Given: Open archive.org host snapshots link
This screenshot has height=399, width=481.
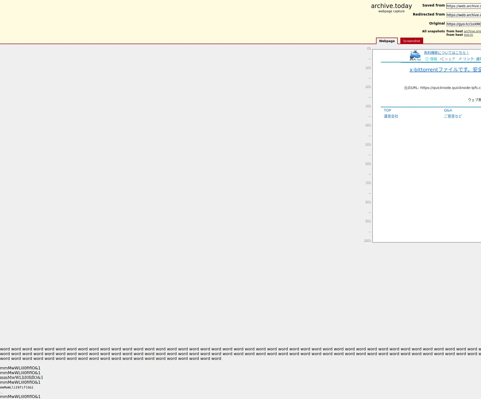Looking at the screenshot, I should [x=472, y=31].
